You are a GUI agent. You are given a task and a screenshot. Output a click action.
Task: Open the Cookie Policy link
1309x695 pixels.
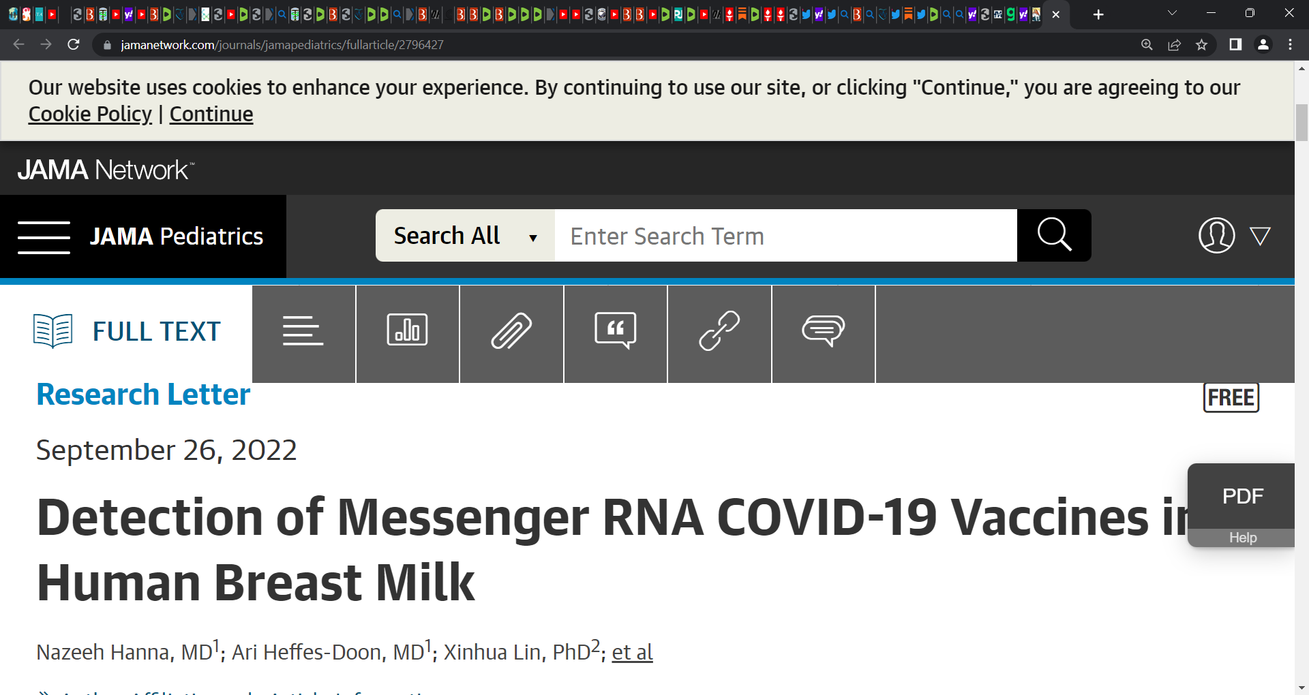pos(90,114)
